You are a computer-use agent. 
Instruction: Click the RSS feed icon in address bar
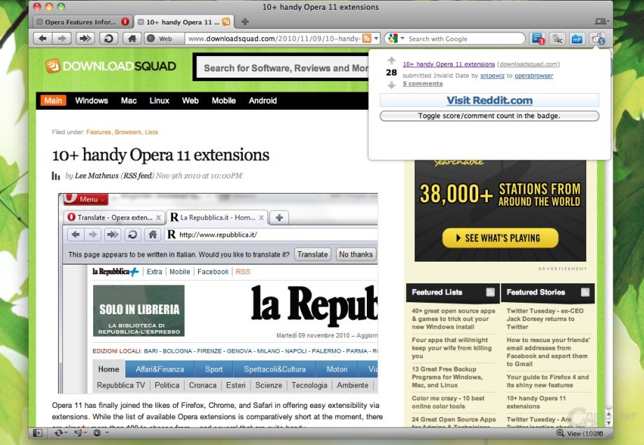366,38
